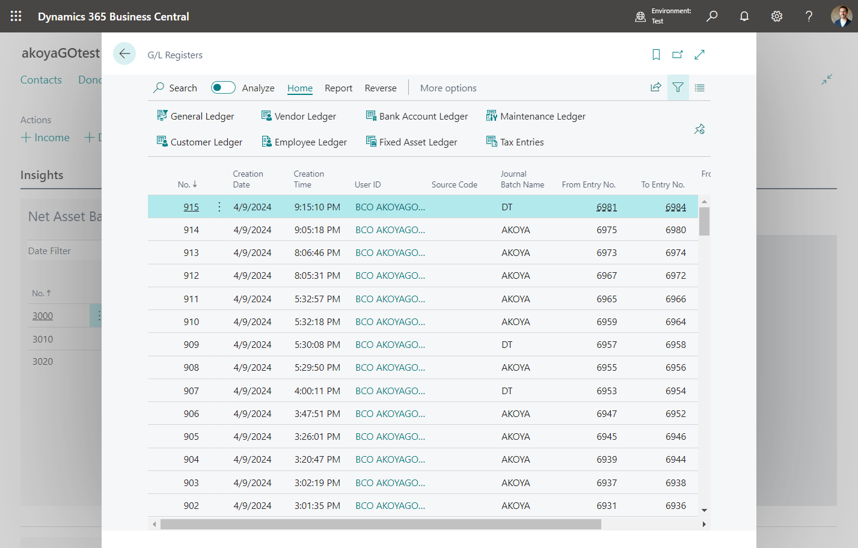Open the notifications bell
This screenshot has width=858, height=548.
pyautogui.click(x=744, y=16)
